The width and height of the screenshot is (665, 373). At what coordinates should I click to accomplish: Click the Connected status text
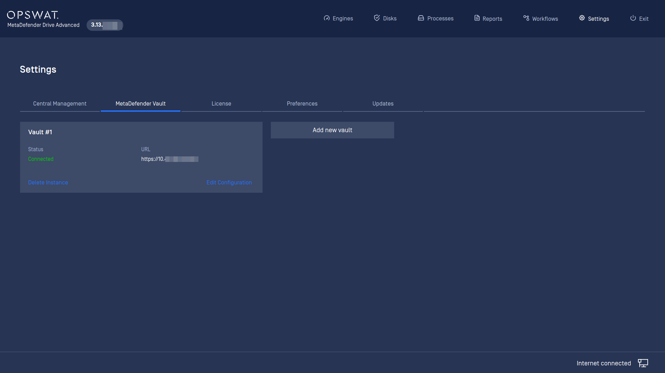41,159
